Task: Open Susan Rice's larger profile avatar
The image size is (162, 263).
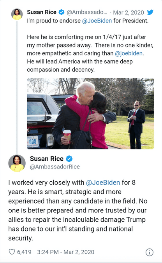Action: (17, 163)
